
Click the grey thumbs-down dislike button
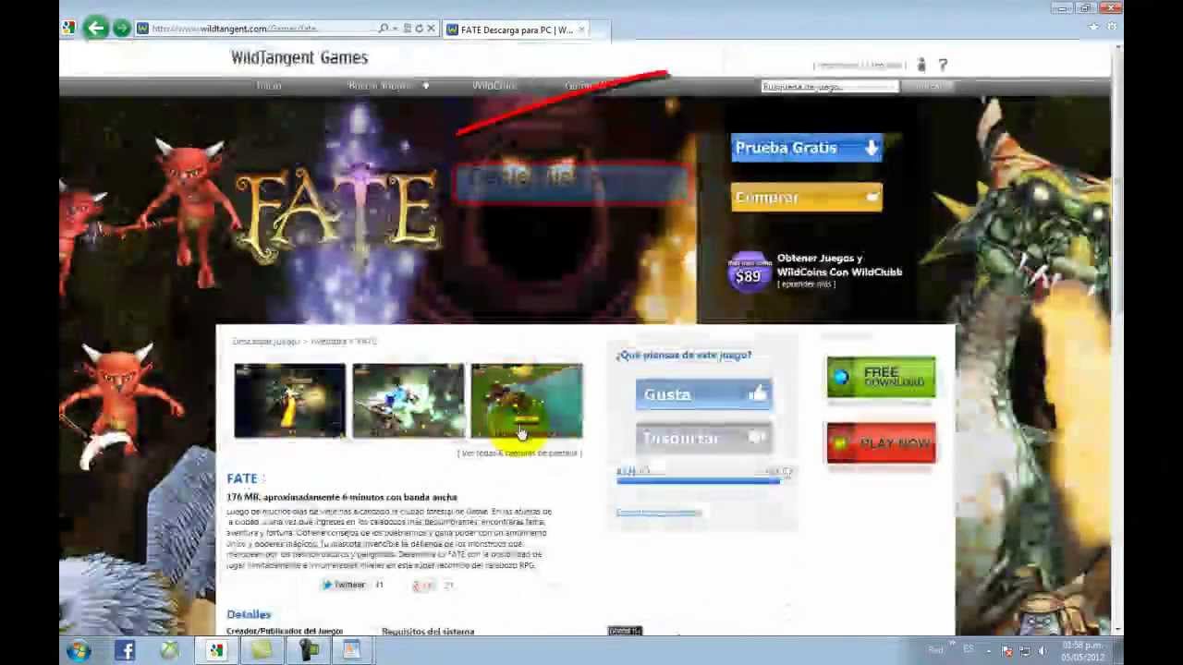[x=703, y=438]
